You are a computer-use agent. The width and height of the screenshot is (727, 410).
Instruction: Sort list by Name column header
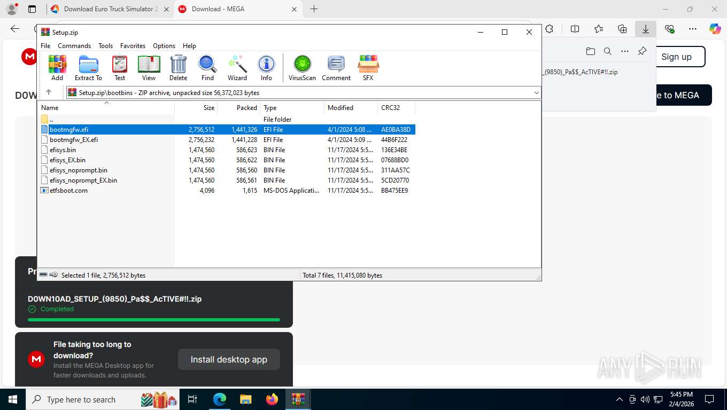[106, 108]
